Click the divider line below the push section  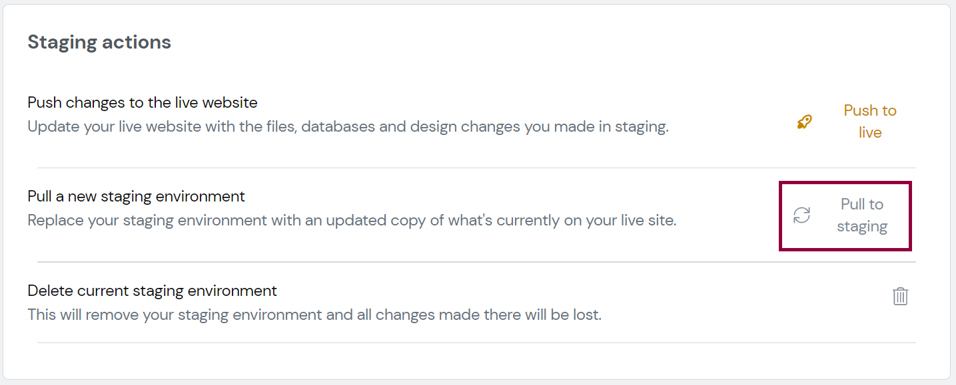coord(476,168)
